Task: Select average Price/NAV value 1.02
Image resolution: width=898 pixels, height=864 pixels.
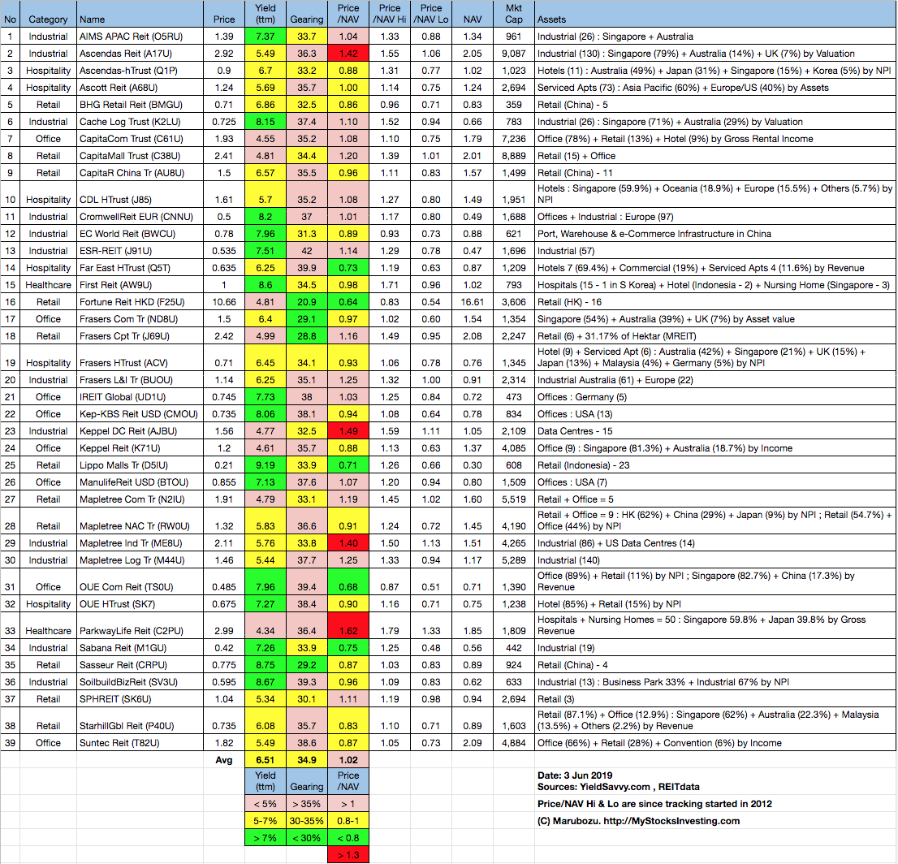Action: (348, 760)
